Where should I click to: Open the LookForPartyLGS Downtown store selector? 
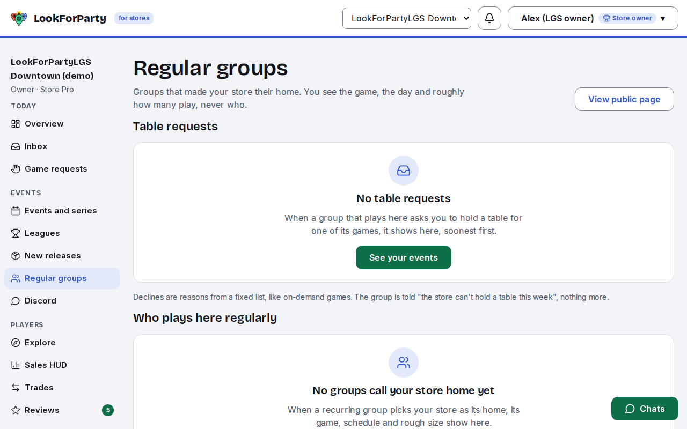pos(407,18)
